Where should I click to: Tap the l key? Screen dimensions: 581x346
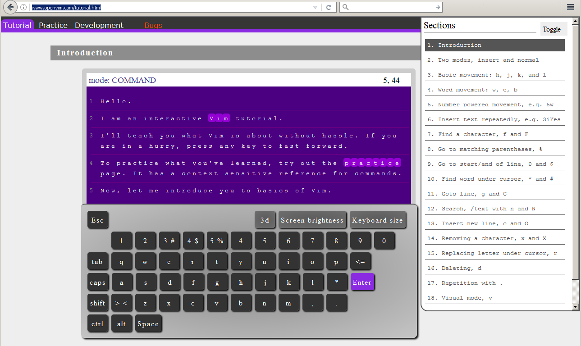tap(313, 282)
